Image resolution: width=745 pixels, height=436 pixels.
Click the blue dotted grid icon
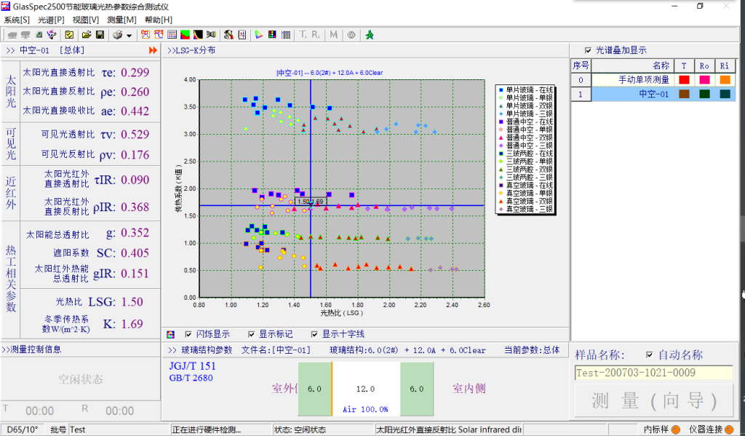(x=286, y=35)
